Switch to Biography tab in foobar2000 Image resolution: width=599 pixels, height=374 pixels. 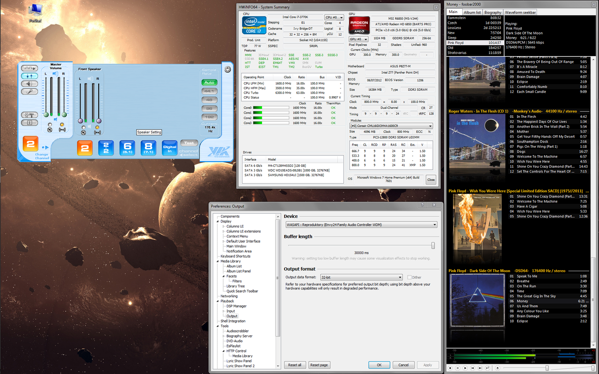493,12
